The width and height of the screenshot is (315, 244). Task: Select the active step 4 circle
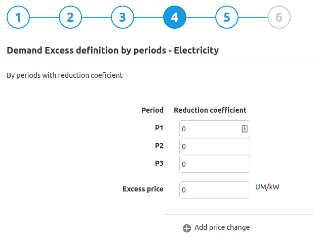[x=175, y=17]
